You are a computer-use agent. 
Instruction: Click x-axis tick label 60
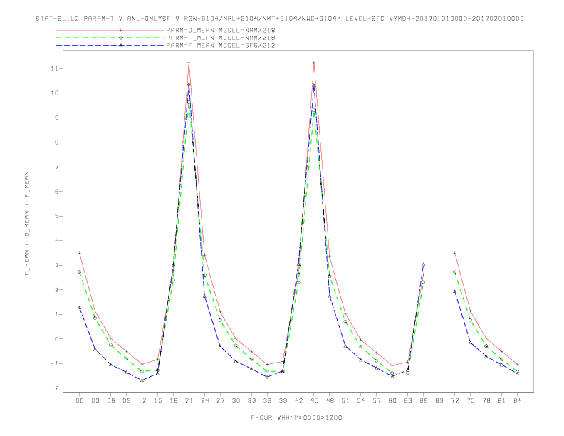[x=392, y=400]
